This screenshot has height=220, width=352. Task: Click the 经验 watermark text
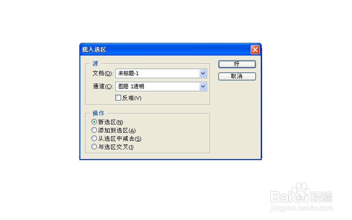pos(321,197)
